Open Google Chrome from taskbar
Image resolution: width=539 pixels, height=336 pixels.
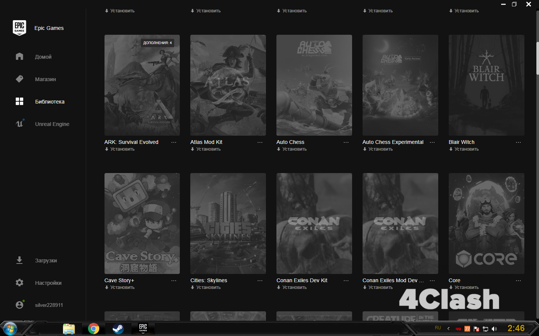tap(94, 329)
